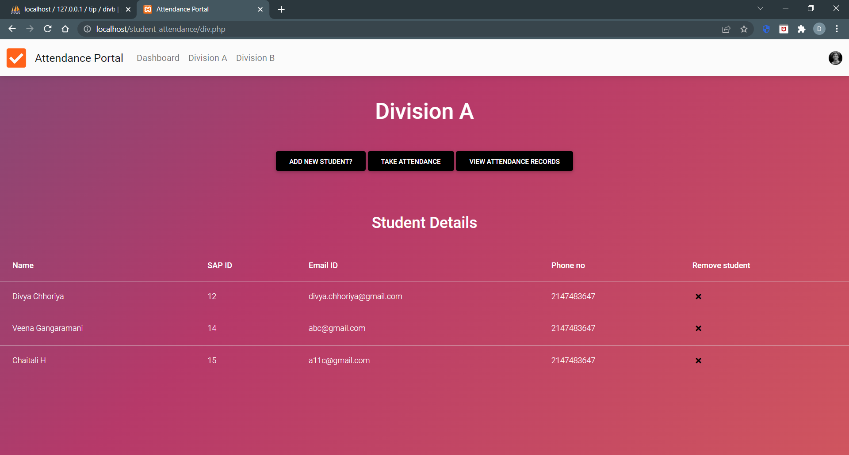Click the ADD NEW STUDENT? button
The image size is (849, 455).
pos(320,161)
